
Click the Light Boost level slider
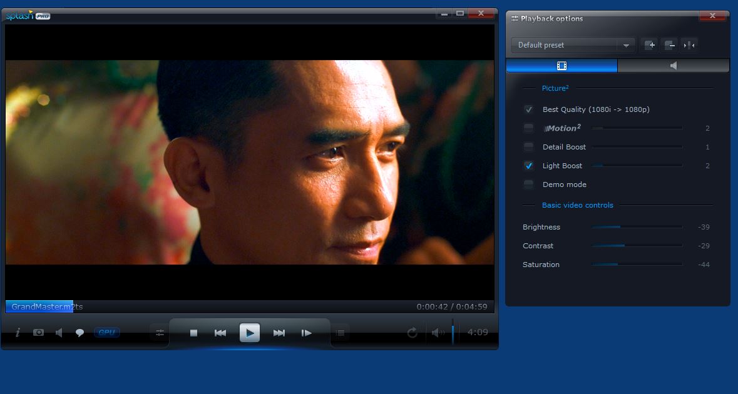point(637,166)
